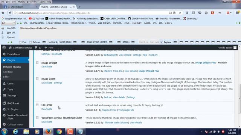Open the File Explorer folder on the taskbar

click(26, 132)
